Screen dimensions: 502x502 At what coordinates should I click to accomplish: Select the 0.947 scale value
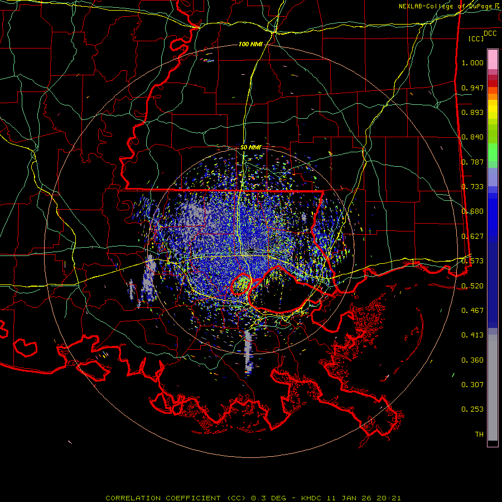click(472, 88)
